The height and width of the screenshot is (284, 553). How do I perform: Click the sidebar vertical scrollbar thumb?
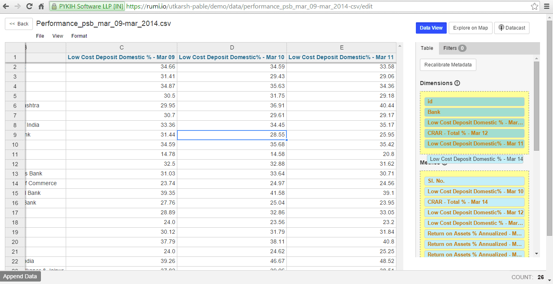[x=537, y=106]
